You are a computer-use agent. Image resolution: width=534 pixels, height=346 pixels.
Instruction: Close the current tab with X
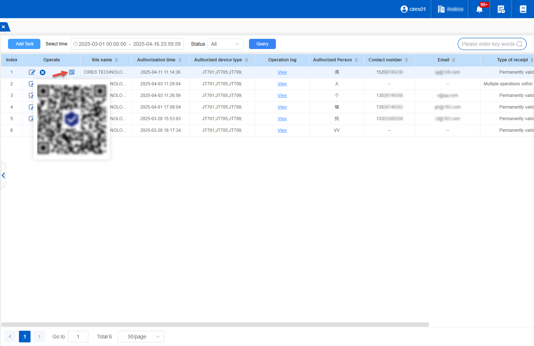(x=3, y=27)
